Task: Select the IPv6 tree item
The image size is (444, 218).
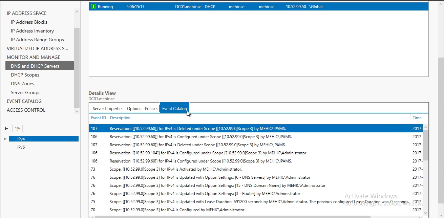Action: (x=21, y=147)
